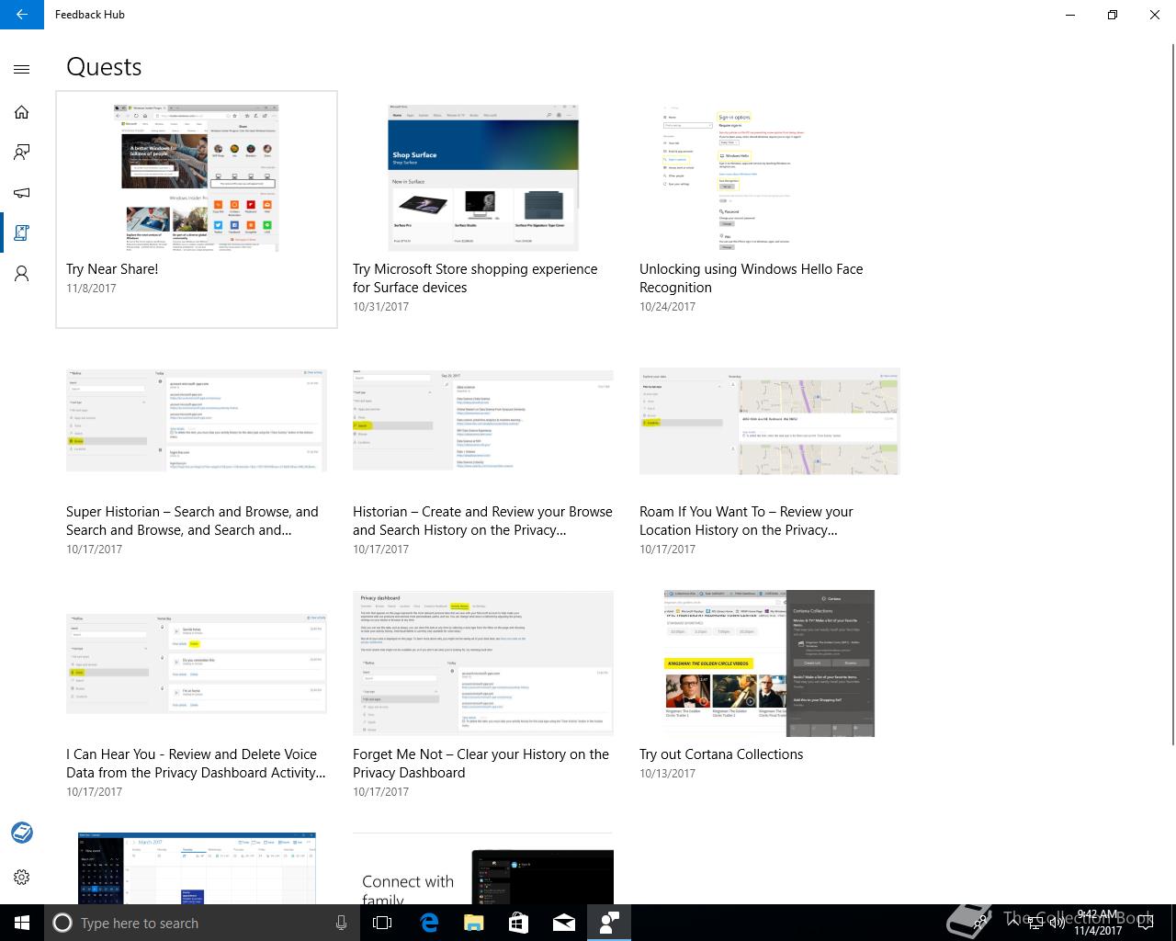Expand the hamburger navigation menu
1176x941 pixels.
click(x=22, y=69)
